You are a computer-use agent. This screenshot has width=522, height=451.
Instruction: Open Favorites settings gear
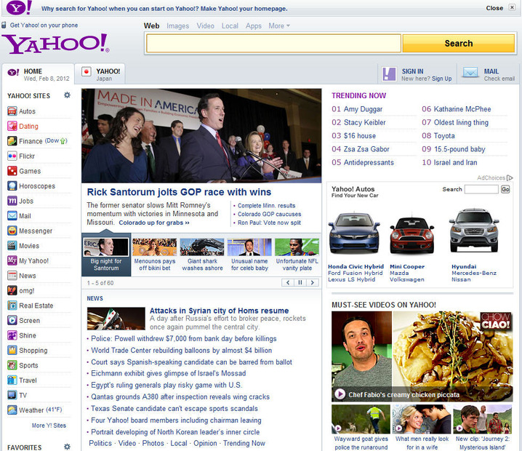pyautogui.click(x=67, y=447)
